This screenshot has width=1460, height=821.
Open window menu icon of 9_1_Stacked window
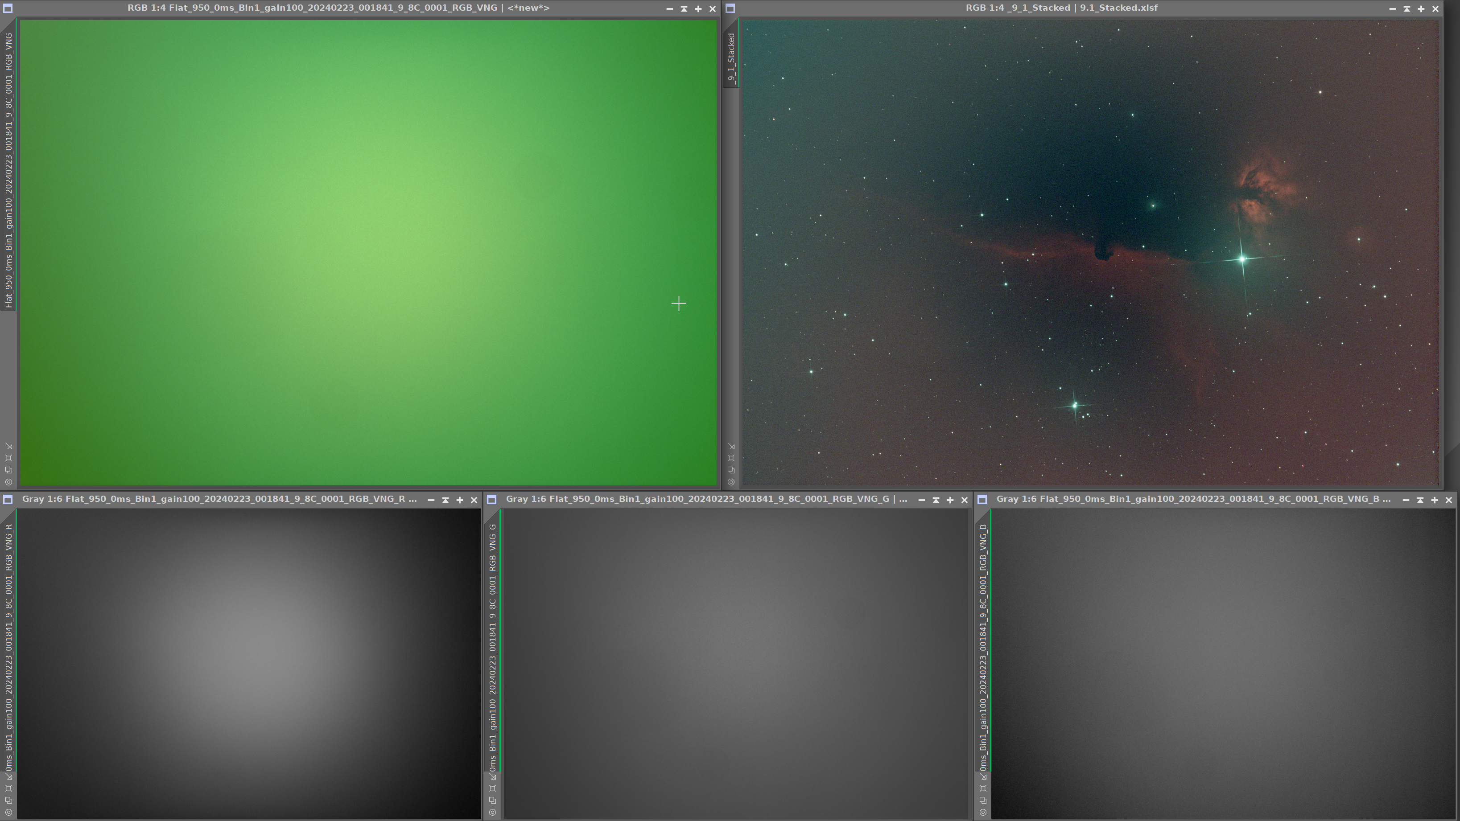pos(730,8)
